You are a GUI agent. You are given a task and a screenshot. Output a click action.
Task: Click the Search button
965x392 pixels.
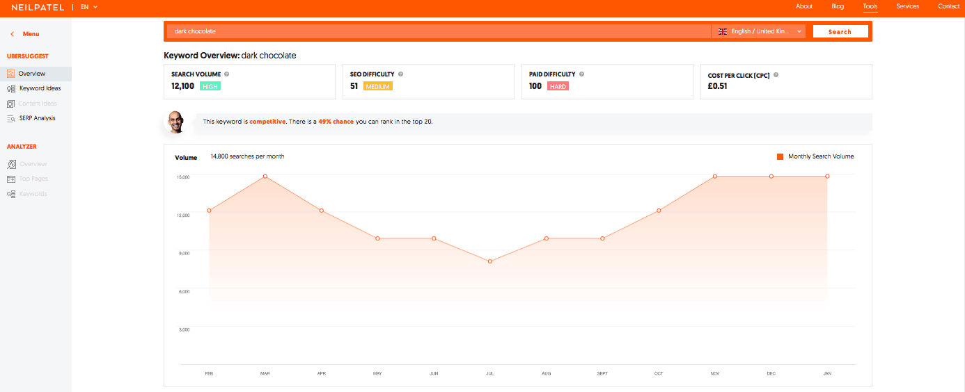coord(840,31)
